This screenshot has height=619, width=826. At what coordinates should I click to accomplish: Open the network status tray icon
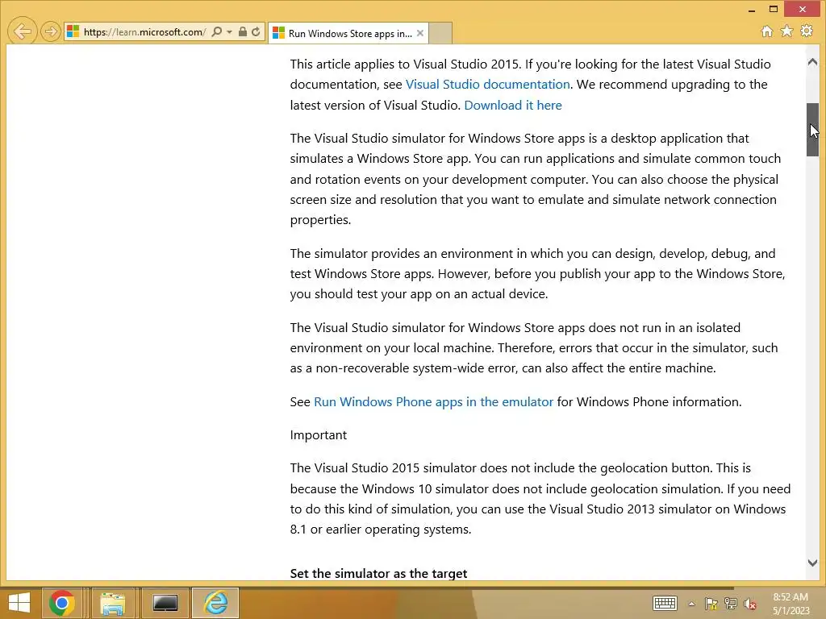(x=731, y=604)
